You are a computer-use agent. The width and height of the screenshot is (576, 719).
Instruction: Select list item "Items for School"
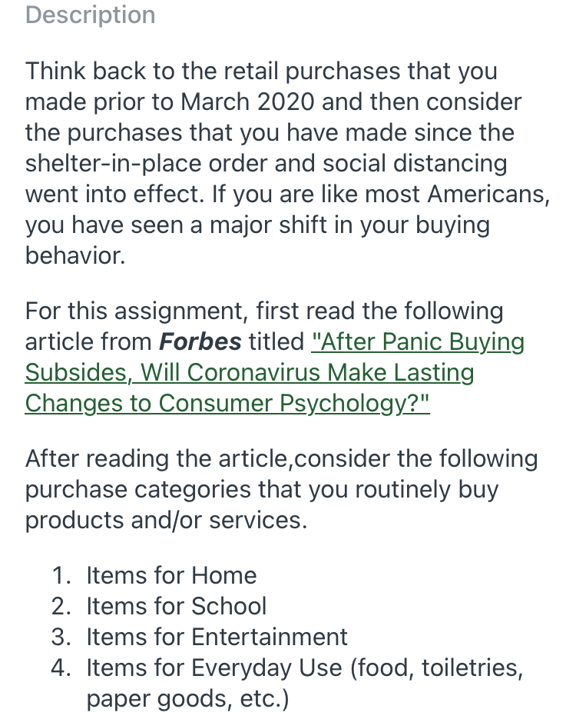click(176, 606)
